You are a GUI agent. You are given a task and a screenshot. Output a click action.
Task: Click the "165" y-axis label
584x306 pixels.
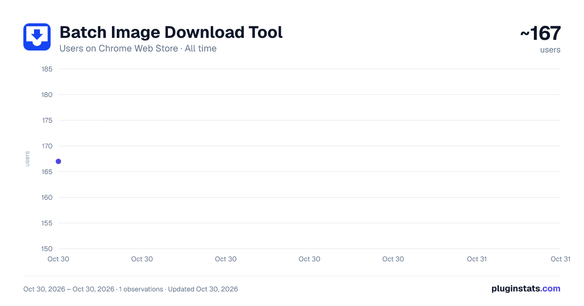click(47, 172)
